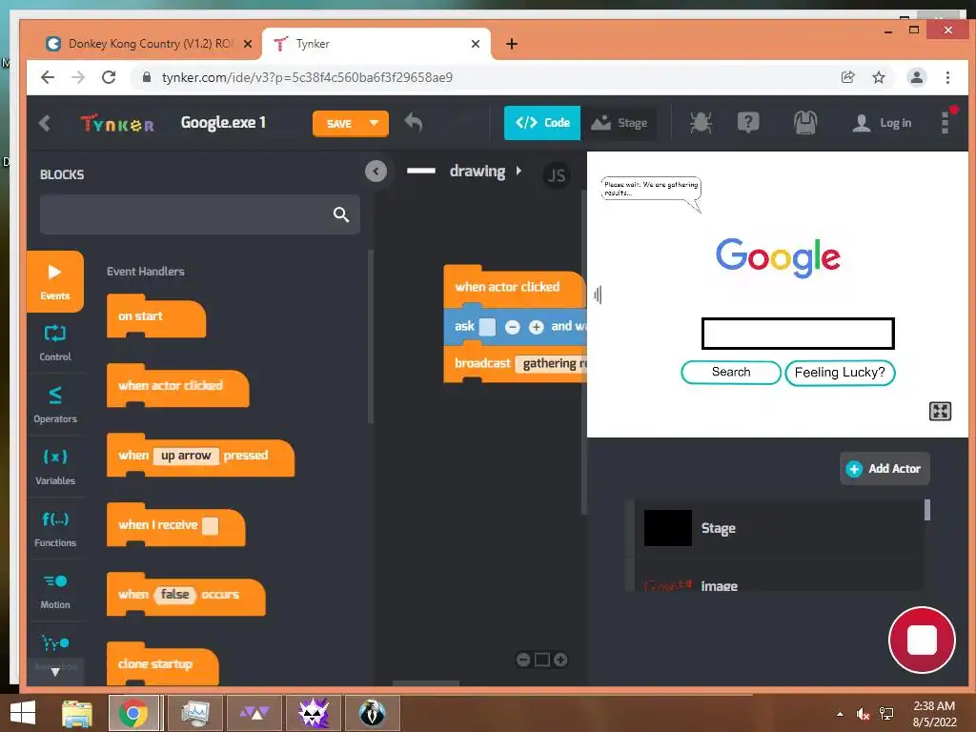Remove an ask option with minus
Image resolution: width=976 pixels, height=732 pixels.
coord(512,327)
